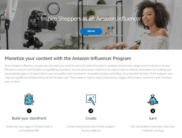
Task: Click the Inspire Shoppers banner headline
Action: pyautogui.click(x=91, y=19)
